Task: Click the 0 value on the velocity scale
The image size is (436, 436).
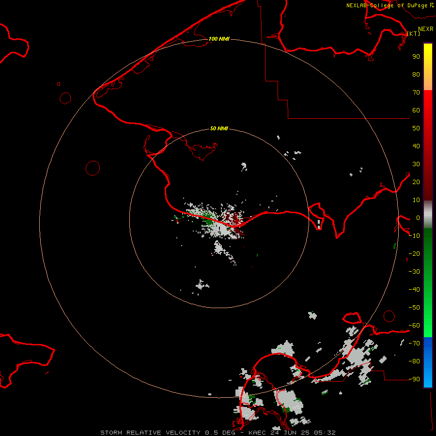Action: coord(418,218)
